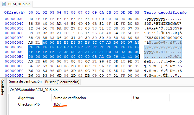Viewport: 194px width, 115px height.
Task: Click byte A3 at start of row 000000C0
Action: coord(31,61)
